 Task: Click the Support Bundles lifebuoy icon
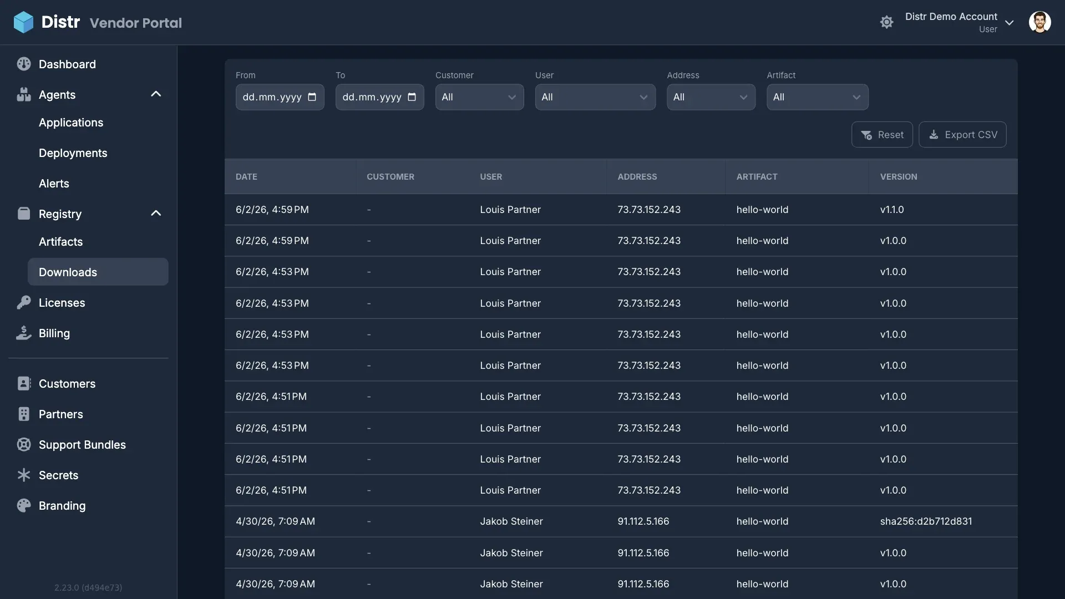click(x=24, y=444)
